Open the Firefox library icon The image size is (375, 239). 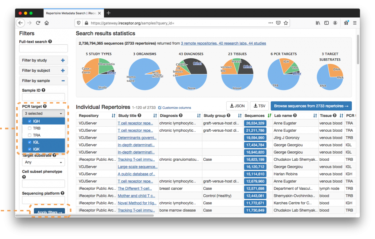tap(318, 23)
